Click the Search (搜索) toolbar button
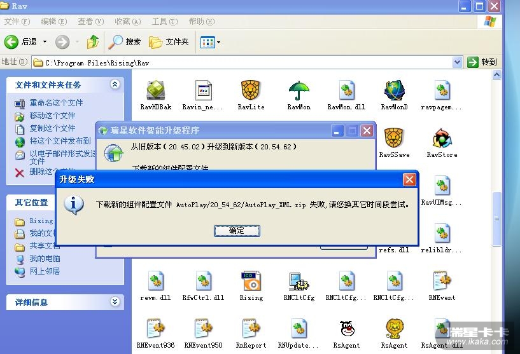 click(x=125, y=42)
